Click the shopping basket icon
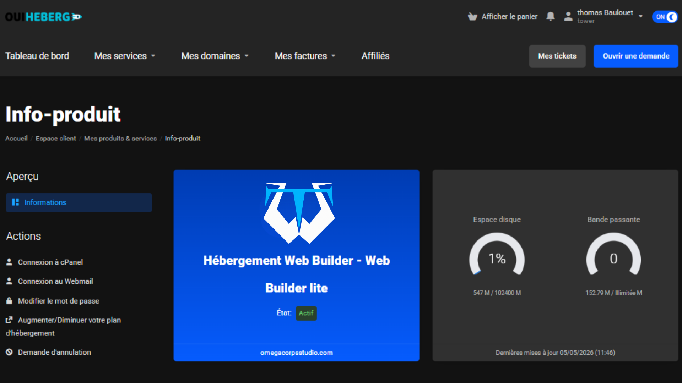 (x=472, y=17)
